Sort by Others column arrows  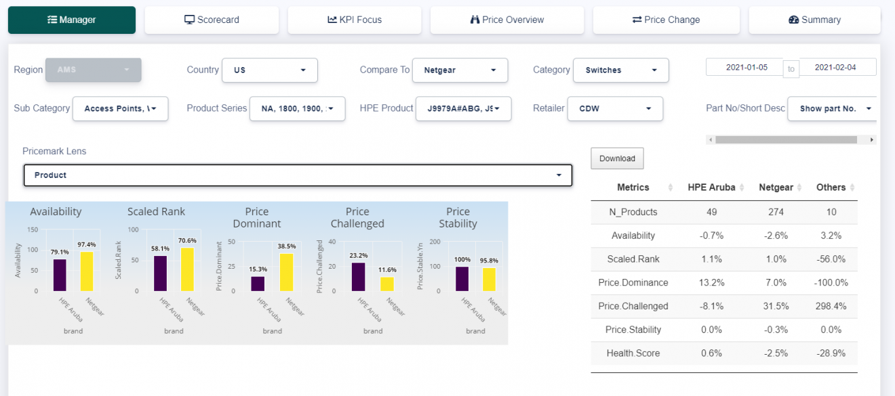pos(852,188)
